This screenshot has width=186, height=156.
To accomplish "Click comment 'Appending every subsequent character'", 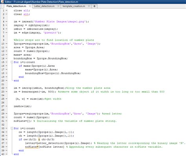I will click(x=99, y=147).
